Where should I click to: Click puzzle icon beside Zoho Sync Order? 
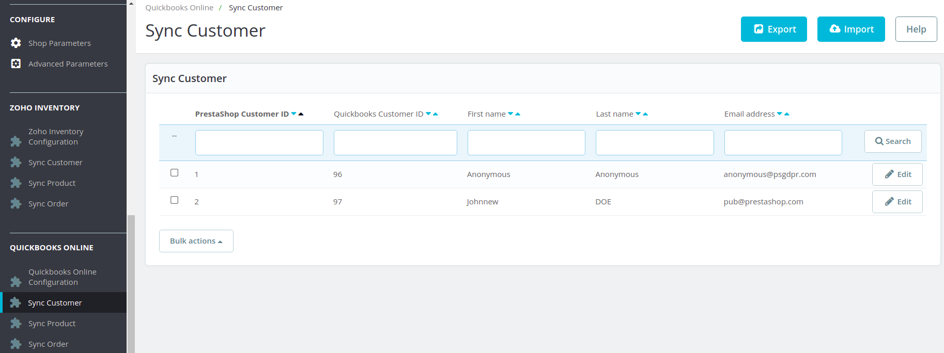click(16, 203)
